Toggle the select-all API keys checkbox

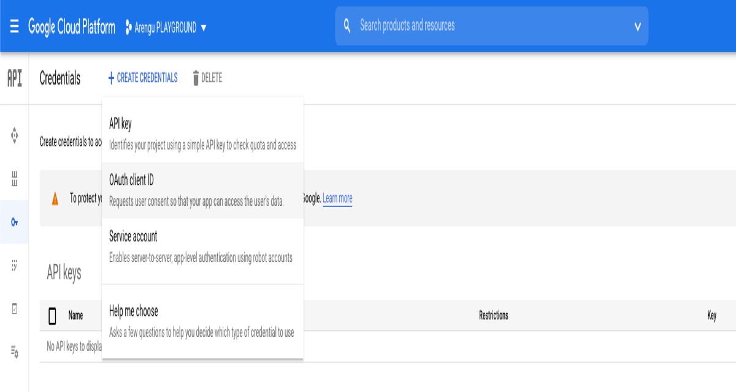[52, 316]
